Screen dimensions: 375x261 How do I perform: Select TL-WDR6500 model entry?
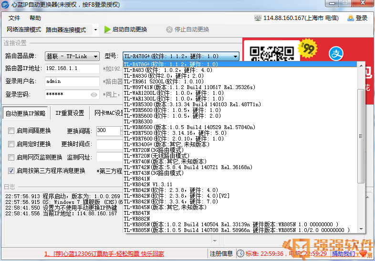240,127
